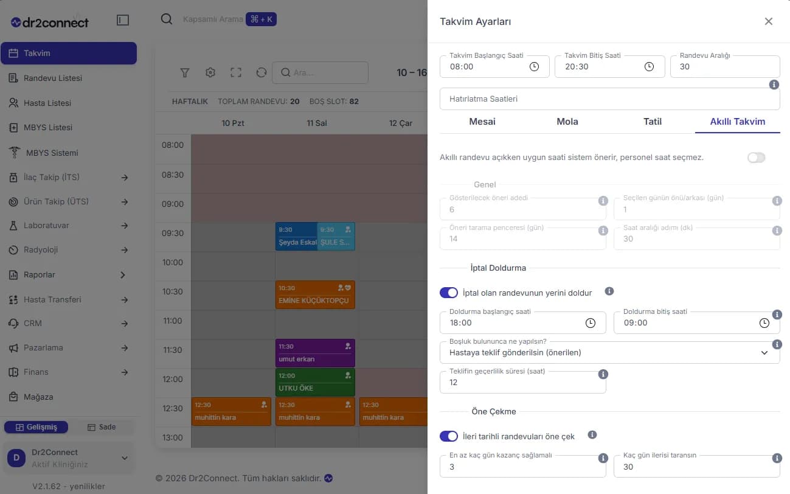Image resolution: width=790 pixels, height=494 pixels.
Task: Click the Hatırlatma Saatleri input field
Action: (609, 99)
